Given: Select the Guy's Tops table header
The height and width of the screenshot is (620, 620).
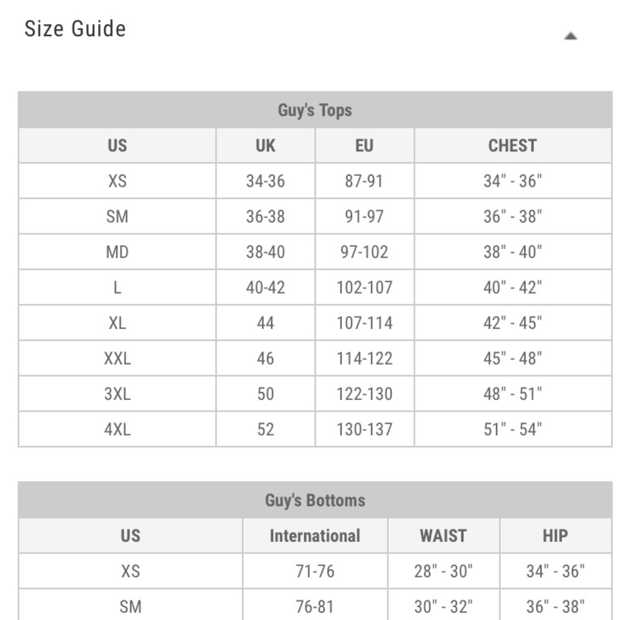Looking at the screenshot, I should pos(315,110).
